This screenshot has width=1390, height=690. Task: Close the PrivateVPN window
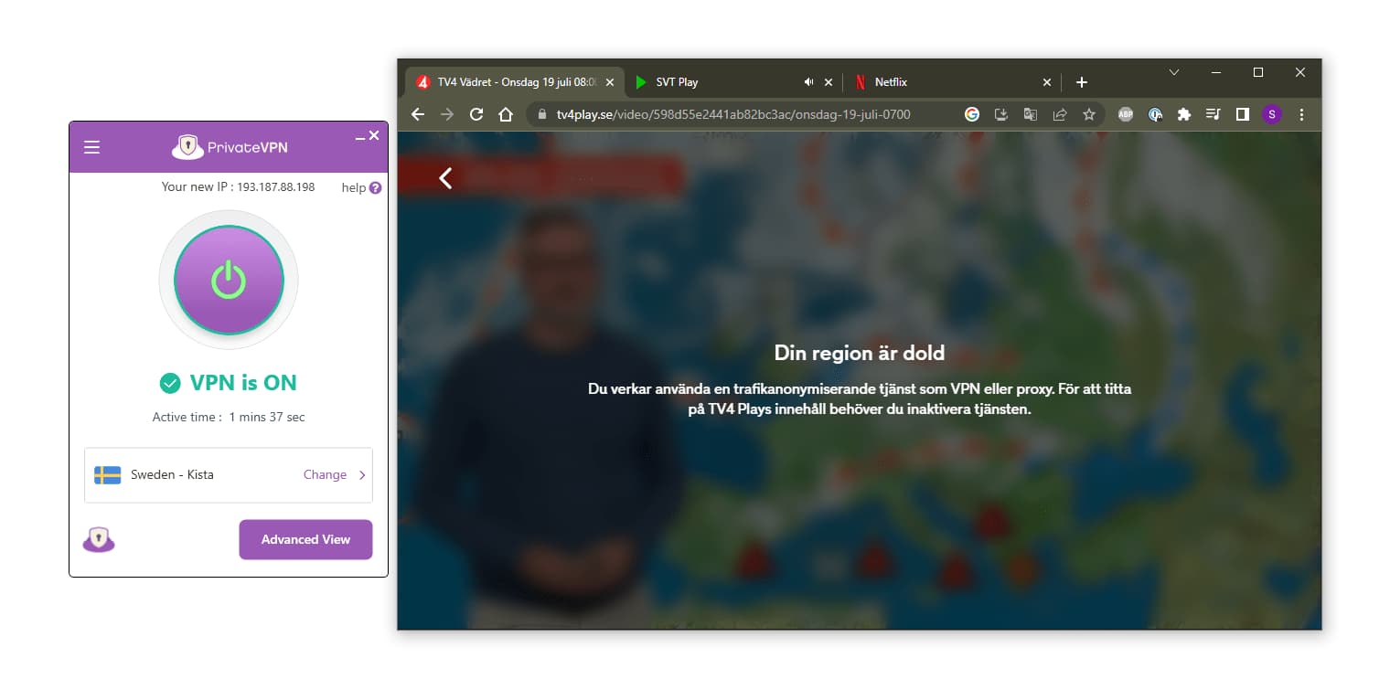coord(374,135)
